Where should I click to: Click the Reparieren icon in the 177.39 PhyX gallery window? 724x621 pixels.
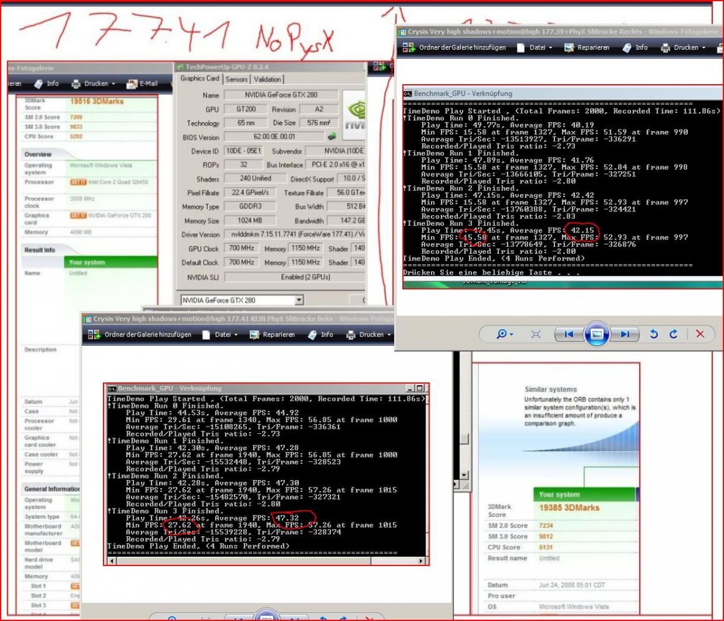click(569, 47)
